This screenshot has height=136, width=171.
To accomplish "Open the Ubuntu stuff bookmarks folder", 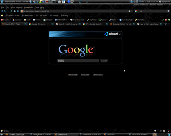I will (13, 16).
